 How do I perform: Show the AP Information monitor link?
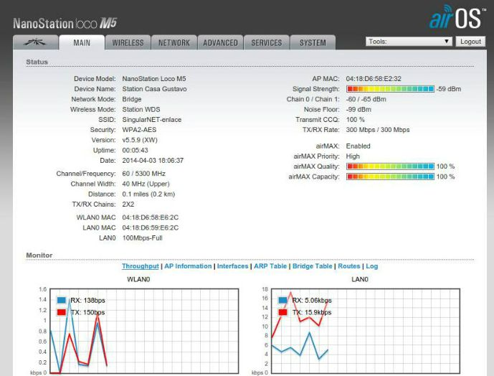(188, 266)
